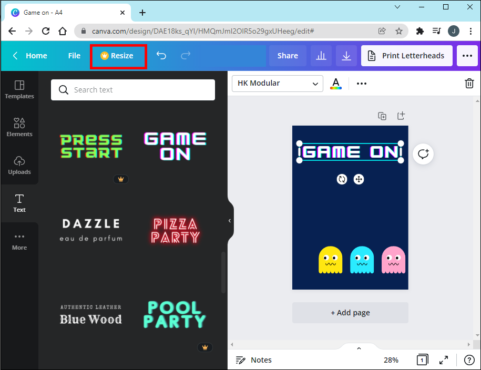
Task: Open the page grid view icon
Action: click(422, 360)
